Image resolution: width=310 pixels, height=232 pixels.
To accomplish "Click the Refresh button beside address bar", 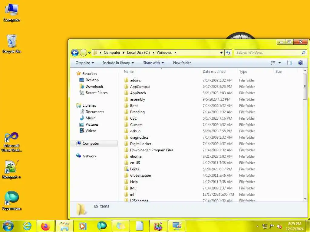I will click(228, 53).
